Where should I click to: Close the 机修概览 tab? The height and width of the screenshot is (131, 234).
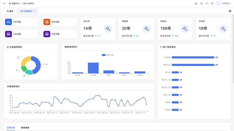tap(33, 11)
